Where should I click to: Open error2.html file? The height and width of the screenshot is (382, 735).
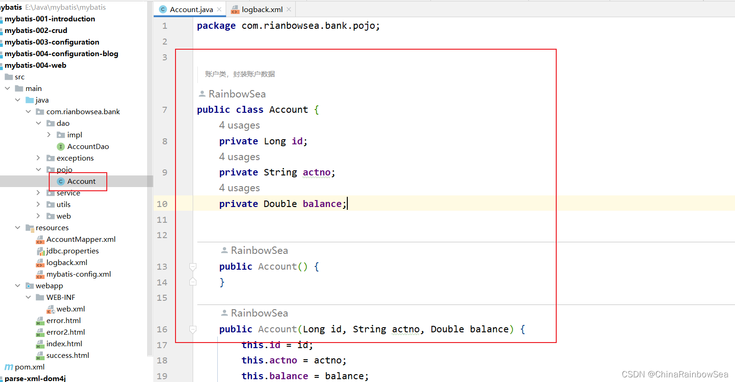click(65, 332)
